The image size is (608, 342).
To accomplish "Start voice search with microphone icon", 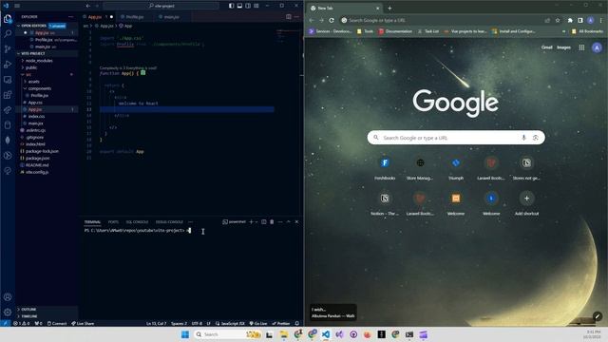I will pyautogui.click(x=523, y=138).
